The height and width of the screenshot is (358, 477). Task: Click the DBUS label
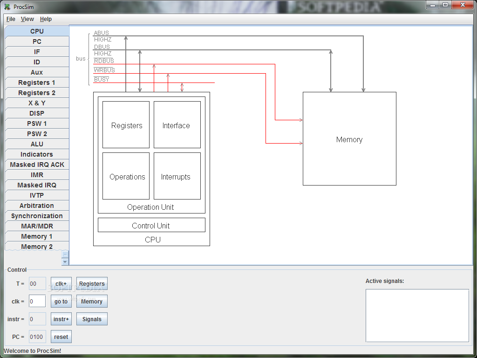(x=102, y=47)
